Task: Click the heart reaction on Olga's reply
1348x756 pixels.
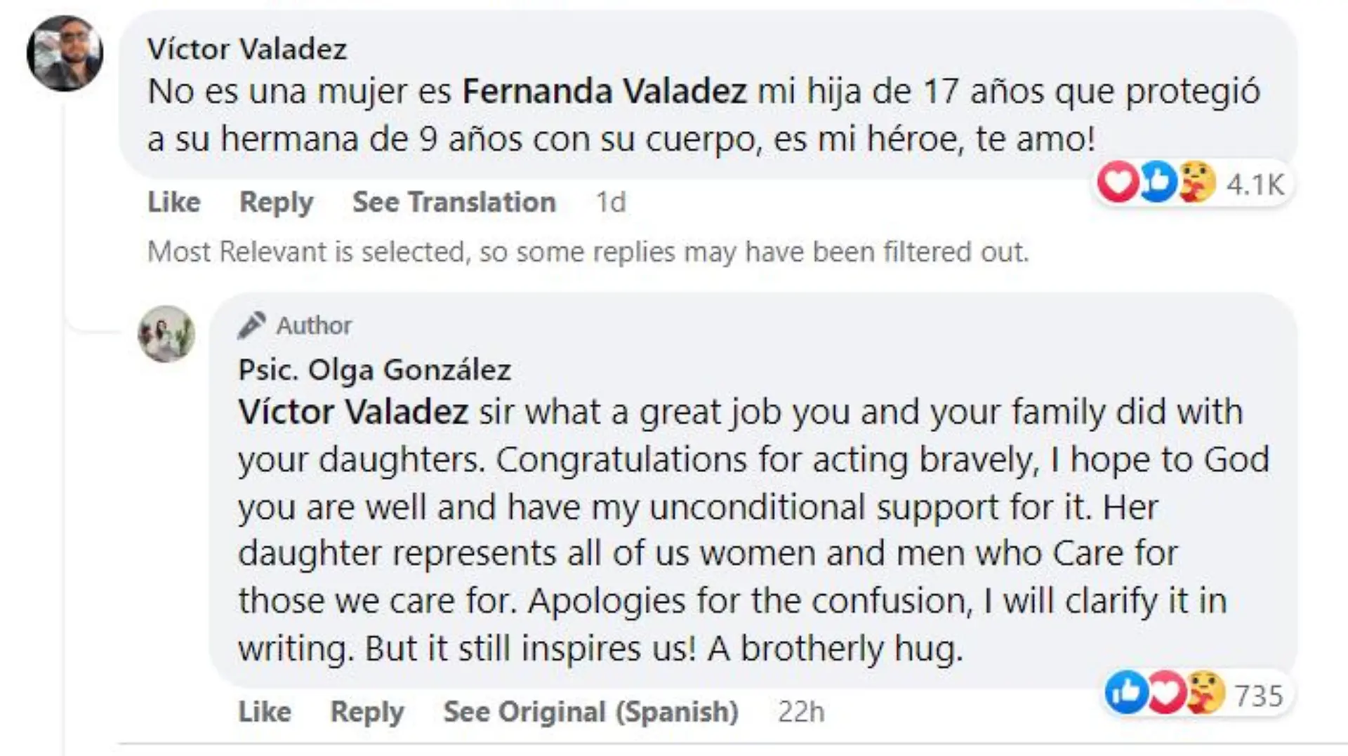Action: [1165, 693]
